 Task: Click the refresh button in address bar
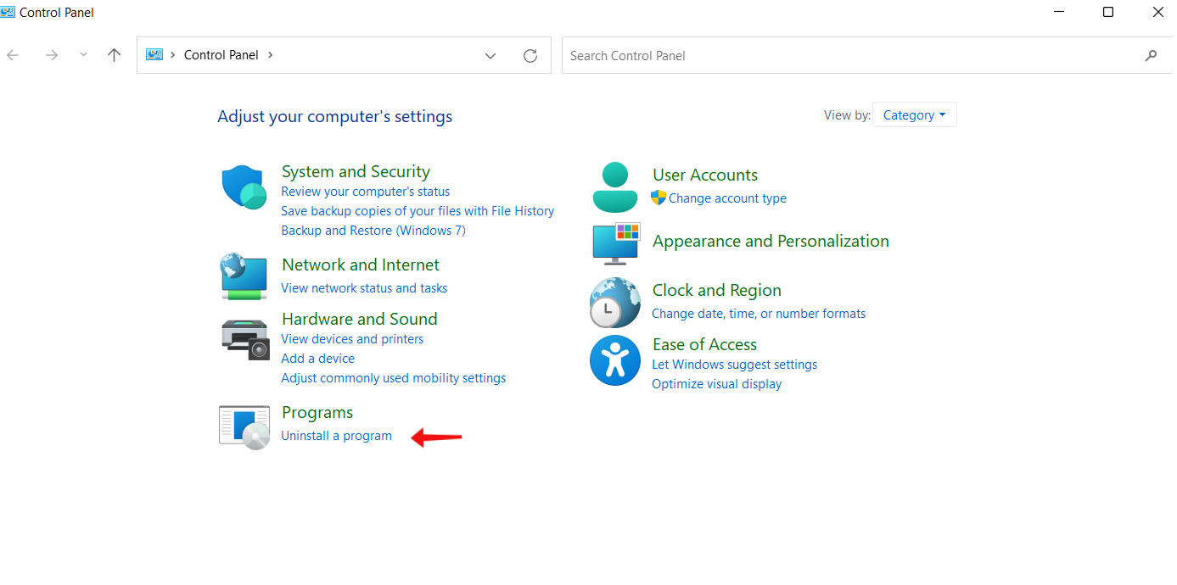530,56
